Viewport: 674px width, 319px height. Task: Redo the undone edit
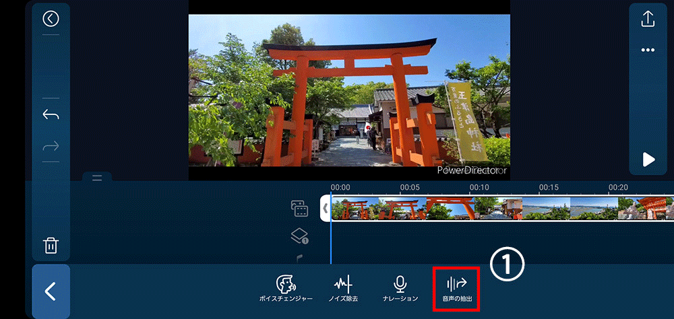[51, 147]
